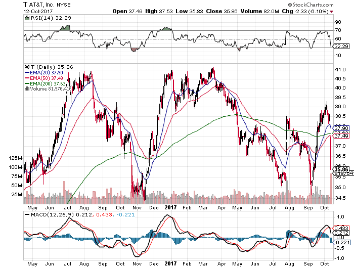The width and height of the screenshot is (354, 268).
Task: Click the 90 level on RSI axis
Action: (338, 22)
